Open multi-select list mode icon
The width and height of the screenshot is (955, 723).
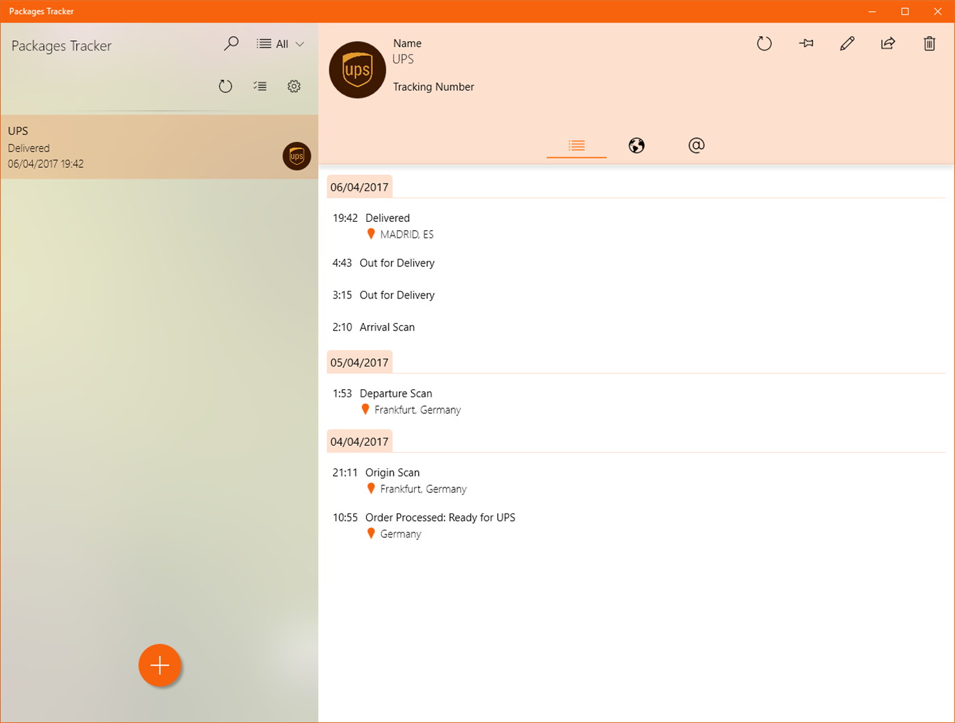(260, 86)
